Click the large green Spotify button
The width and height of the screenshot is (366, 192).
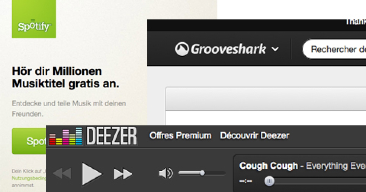tap(29, 141)
